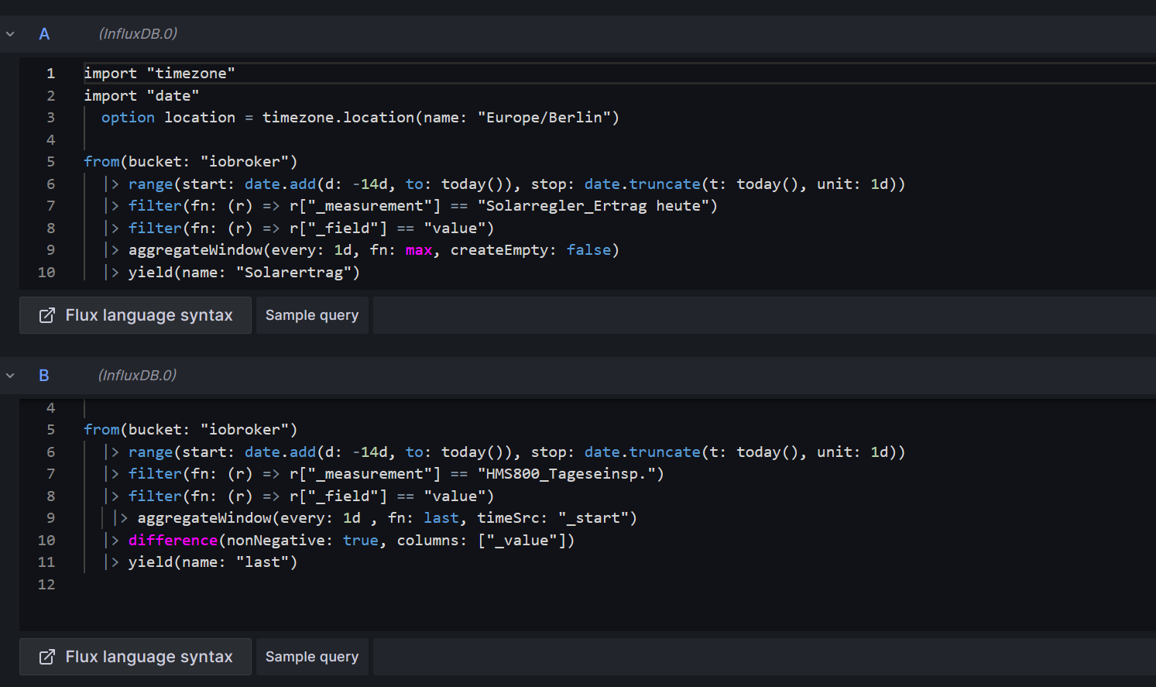Click the true value after nonNegative
This screenshot has width=1156, height=687.
(x=361, y=540)
